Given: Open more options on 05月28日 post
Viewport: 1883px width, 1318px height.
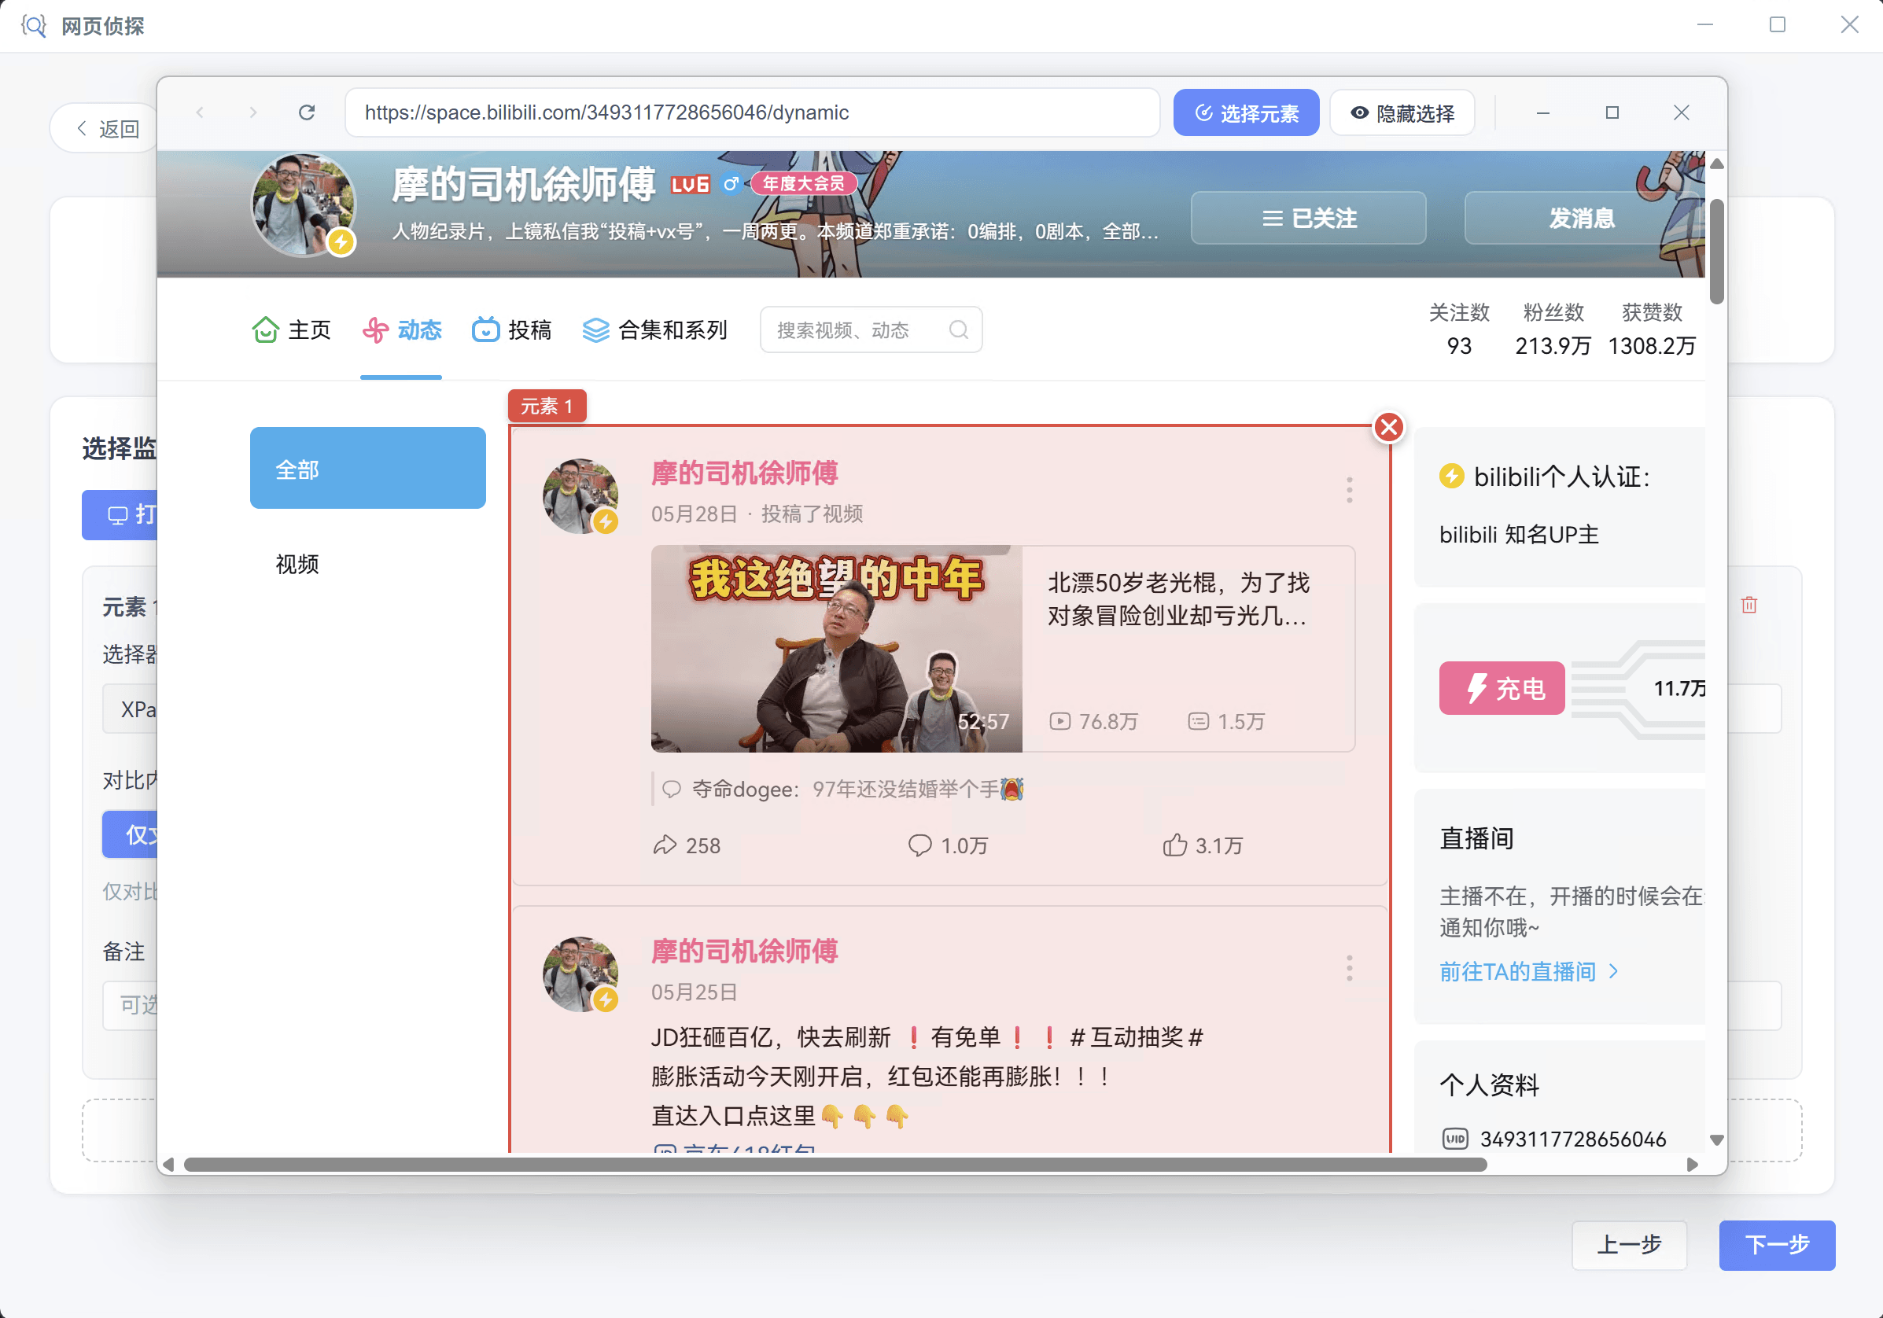Looking at the screenshot, I should (x=1349, y=490).
